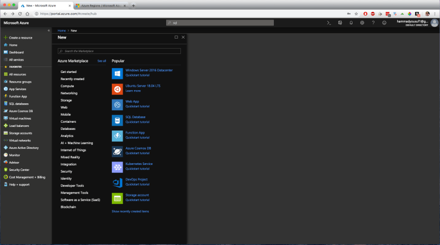Select AI + Machine Learning category
Screen dimensions: 440x245
tap(77, 143)
